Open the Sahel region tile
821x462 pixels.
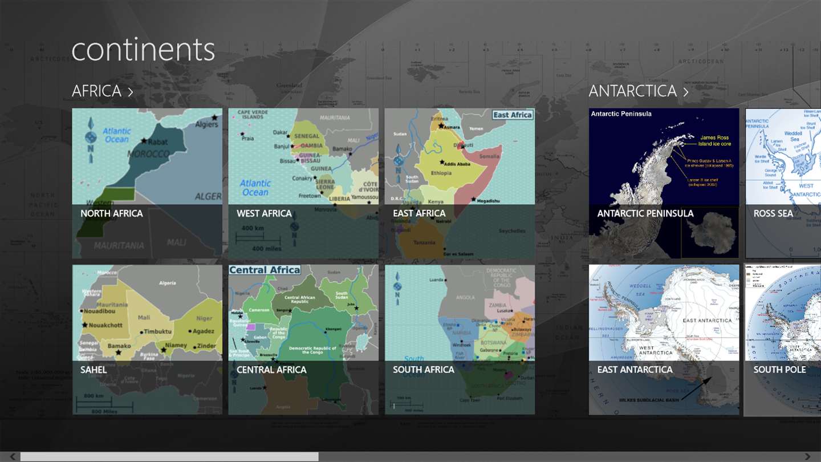(x=147, y=340)
